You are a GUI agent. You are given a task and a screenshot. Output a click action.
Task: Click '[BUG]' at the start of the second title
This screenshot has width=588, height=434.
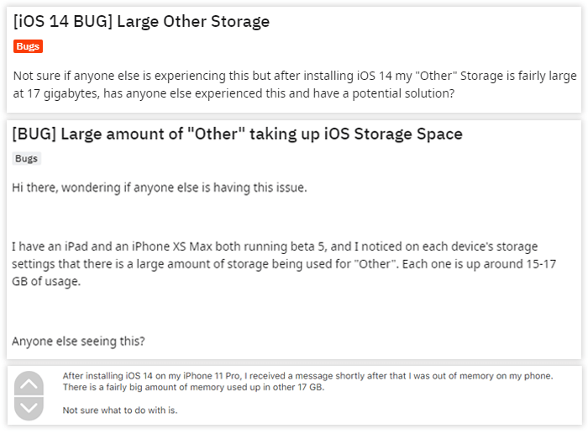click(34, 134)
